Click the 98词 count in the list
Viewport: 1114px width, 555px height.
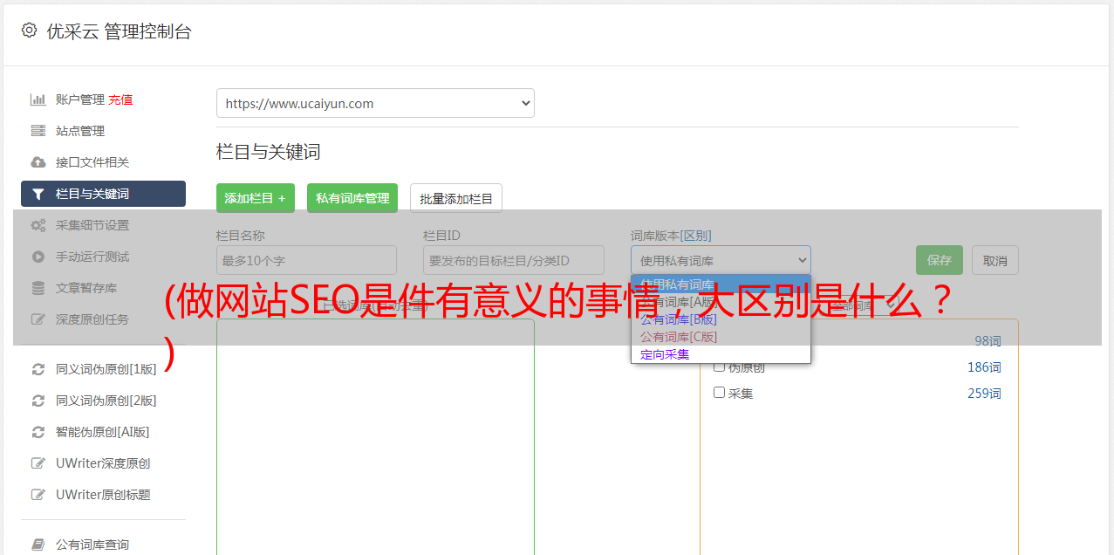click(x=988, y=341)
